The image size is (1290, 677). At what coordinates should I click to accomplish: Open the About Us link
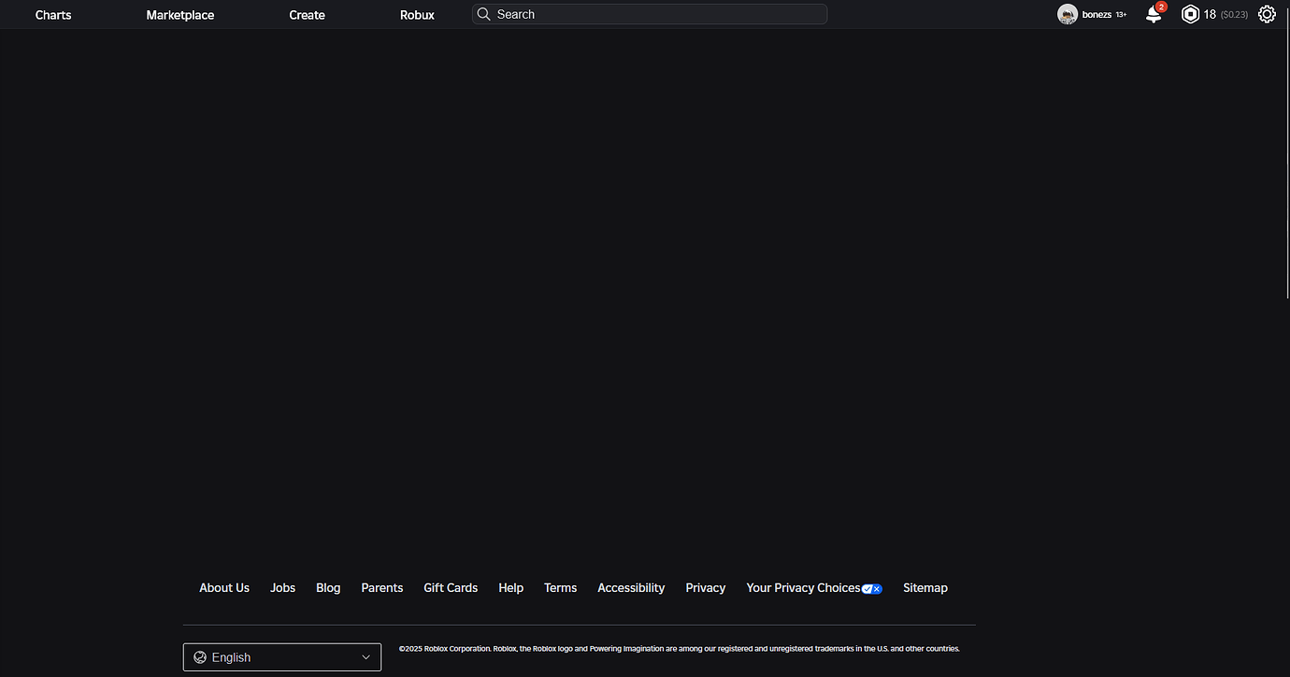click(x=224, y=588)
